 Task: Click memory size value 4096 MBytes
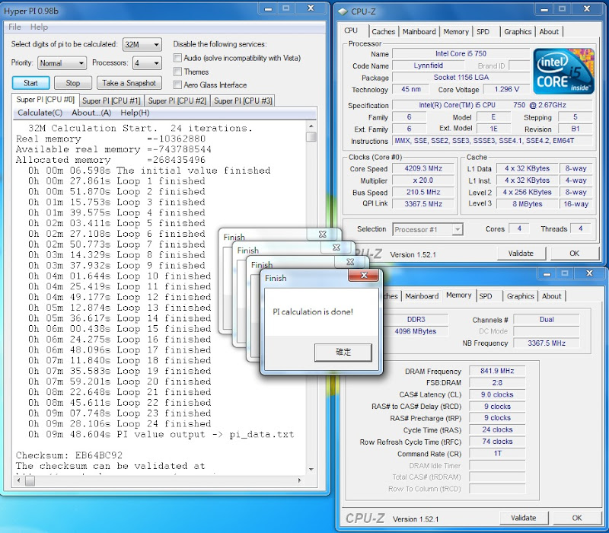[415, 331]
